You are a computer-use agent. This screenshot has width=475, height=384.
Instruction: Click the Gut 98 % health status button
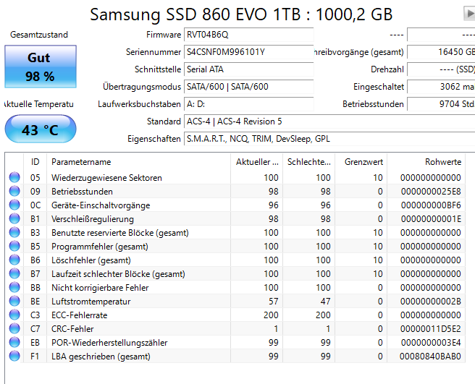41,67
